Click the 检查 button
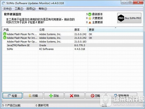This screenshot has height=109, width=145. (12, 96)
